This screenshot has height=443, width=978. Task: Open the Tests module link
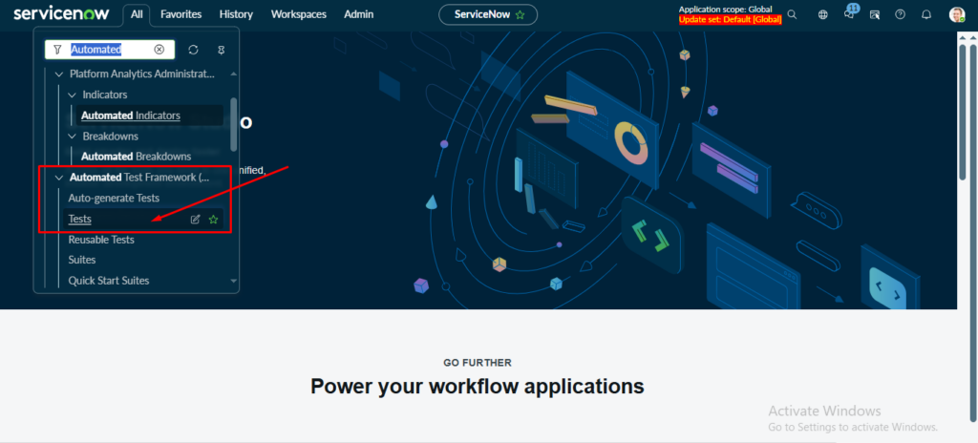(80, 220)
